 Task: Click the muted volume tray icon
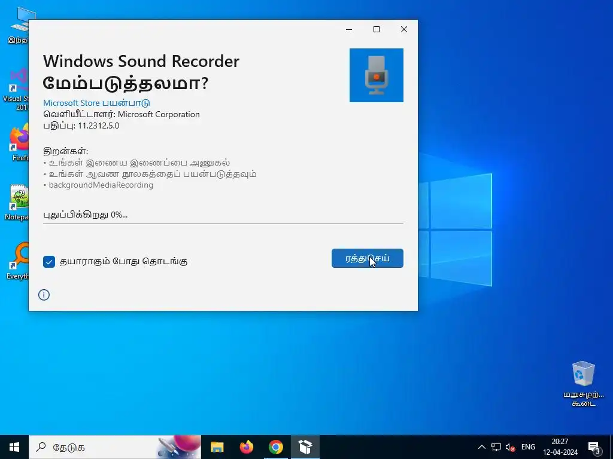(510, 447)
